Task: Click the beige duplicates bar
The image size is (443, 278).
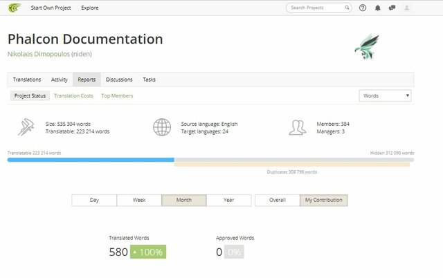Action: click(292, 165)
